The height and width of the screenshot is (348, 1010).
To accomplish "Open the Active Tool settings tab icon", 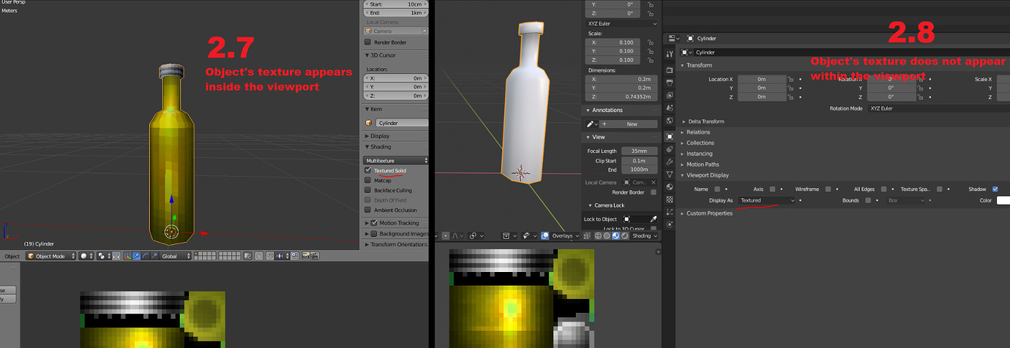I will [669, 54].
